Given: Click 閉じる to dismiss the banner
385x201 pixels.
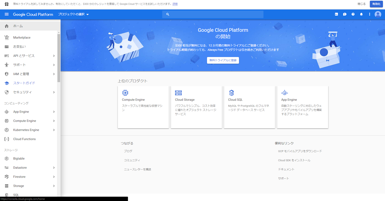Looking at the screenshot, I should coord(362,4).
